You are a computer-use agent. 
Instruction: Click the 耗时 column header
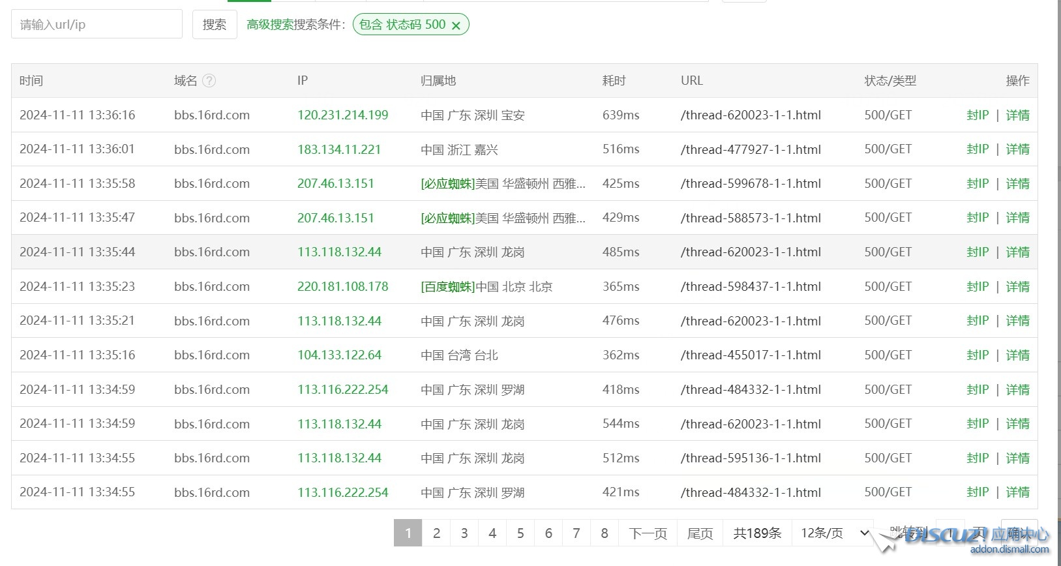614,81
